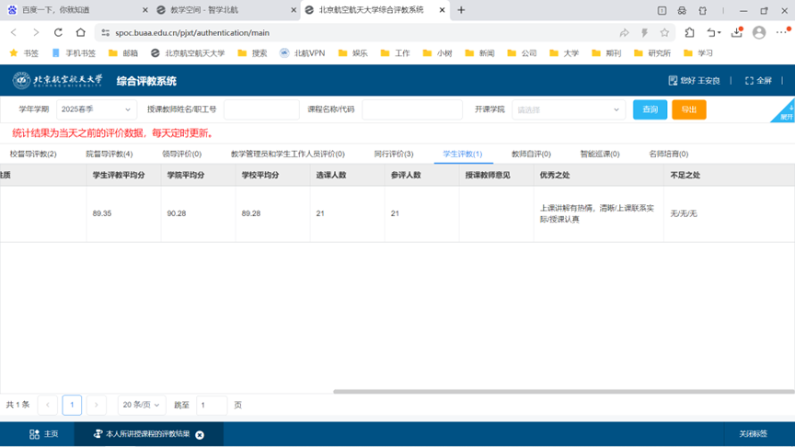Click the 课程名称/代码 input field

(412, 109)
